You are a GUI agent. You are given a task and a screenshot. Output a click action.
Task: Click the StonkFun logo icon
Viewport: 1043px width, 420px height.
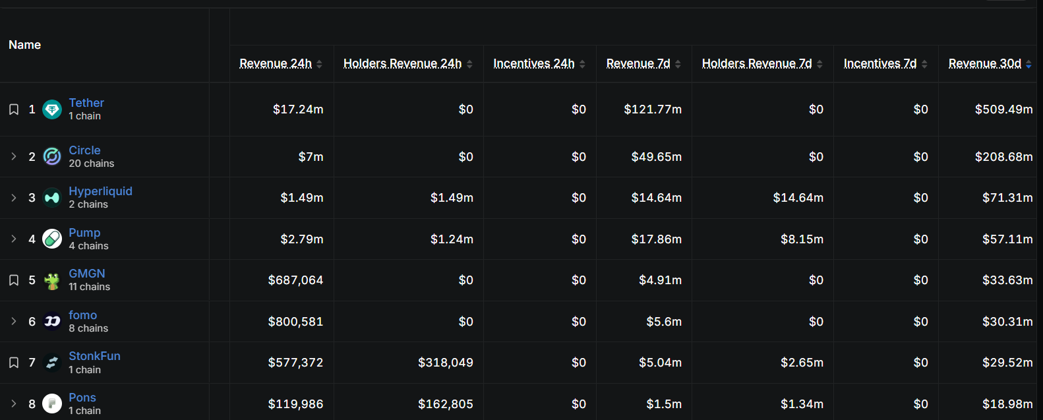52,363
